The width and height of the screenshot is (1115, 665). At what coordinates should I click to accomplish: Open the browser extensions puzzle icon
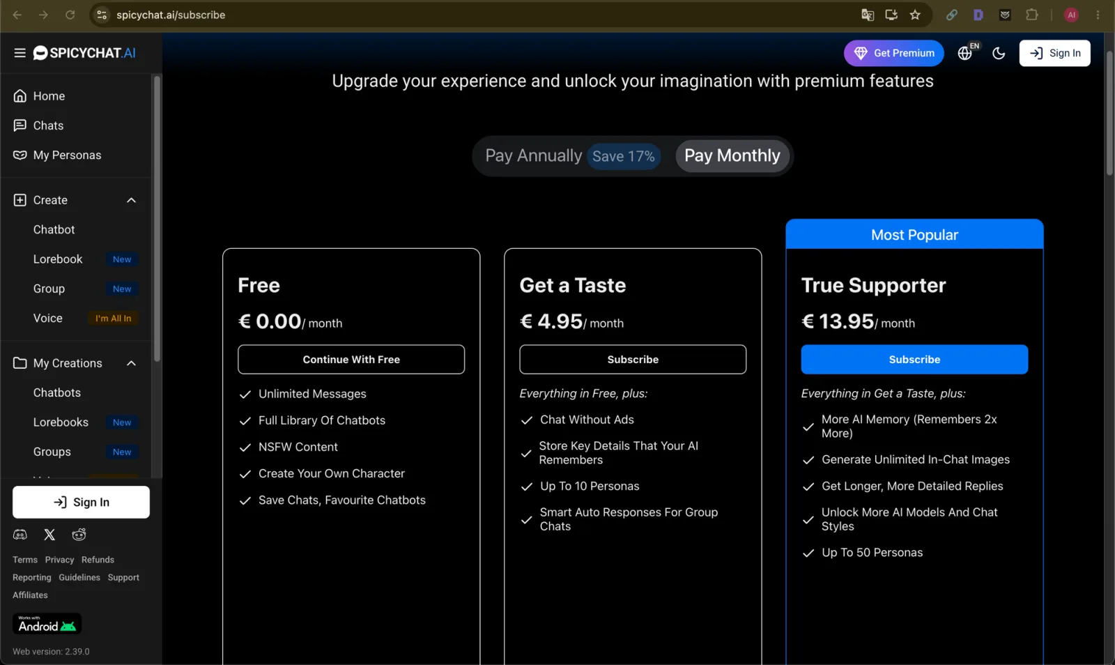[x=1032, y=15]
